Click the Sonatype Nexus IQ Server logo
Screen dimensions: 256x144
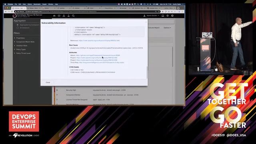14,16
